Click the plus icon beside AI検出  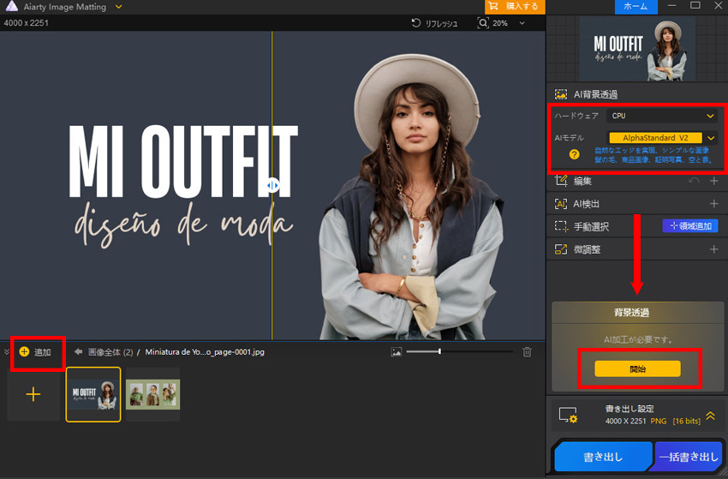tap(713, 204)
